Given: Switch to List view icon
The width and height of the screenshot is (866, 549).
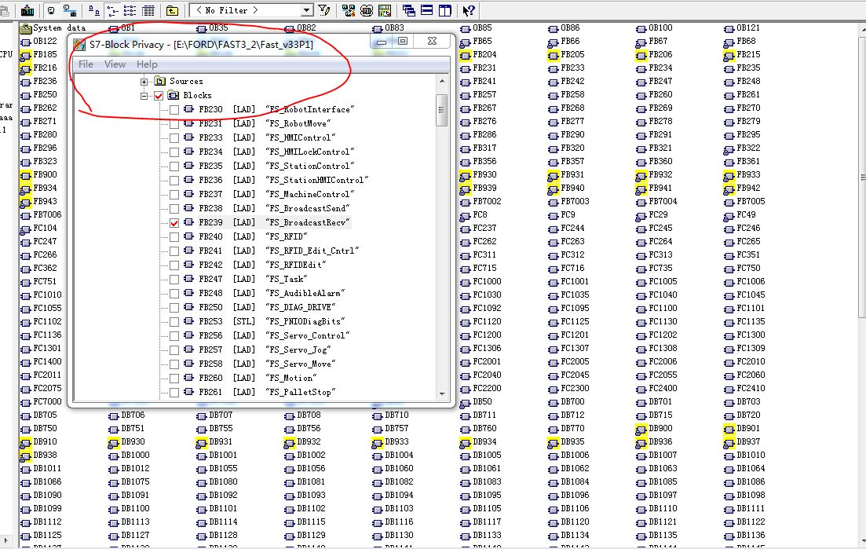Looking at the screenshot, I should 130,10.
